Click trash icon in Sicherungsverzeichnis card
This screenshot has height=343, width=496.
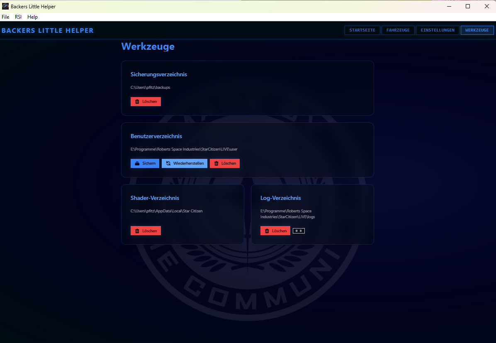[137, 102]
